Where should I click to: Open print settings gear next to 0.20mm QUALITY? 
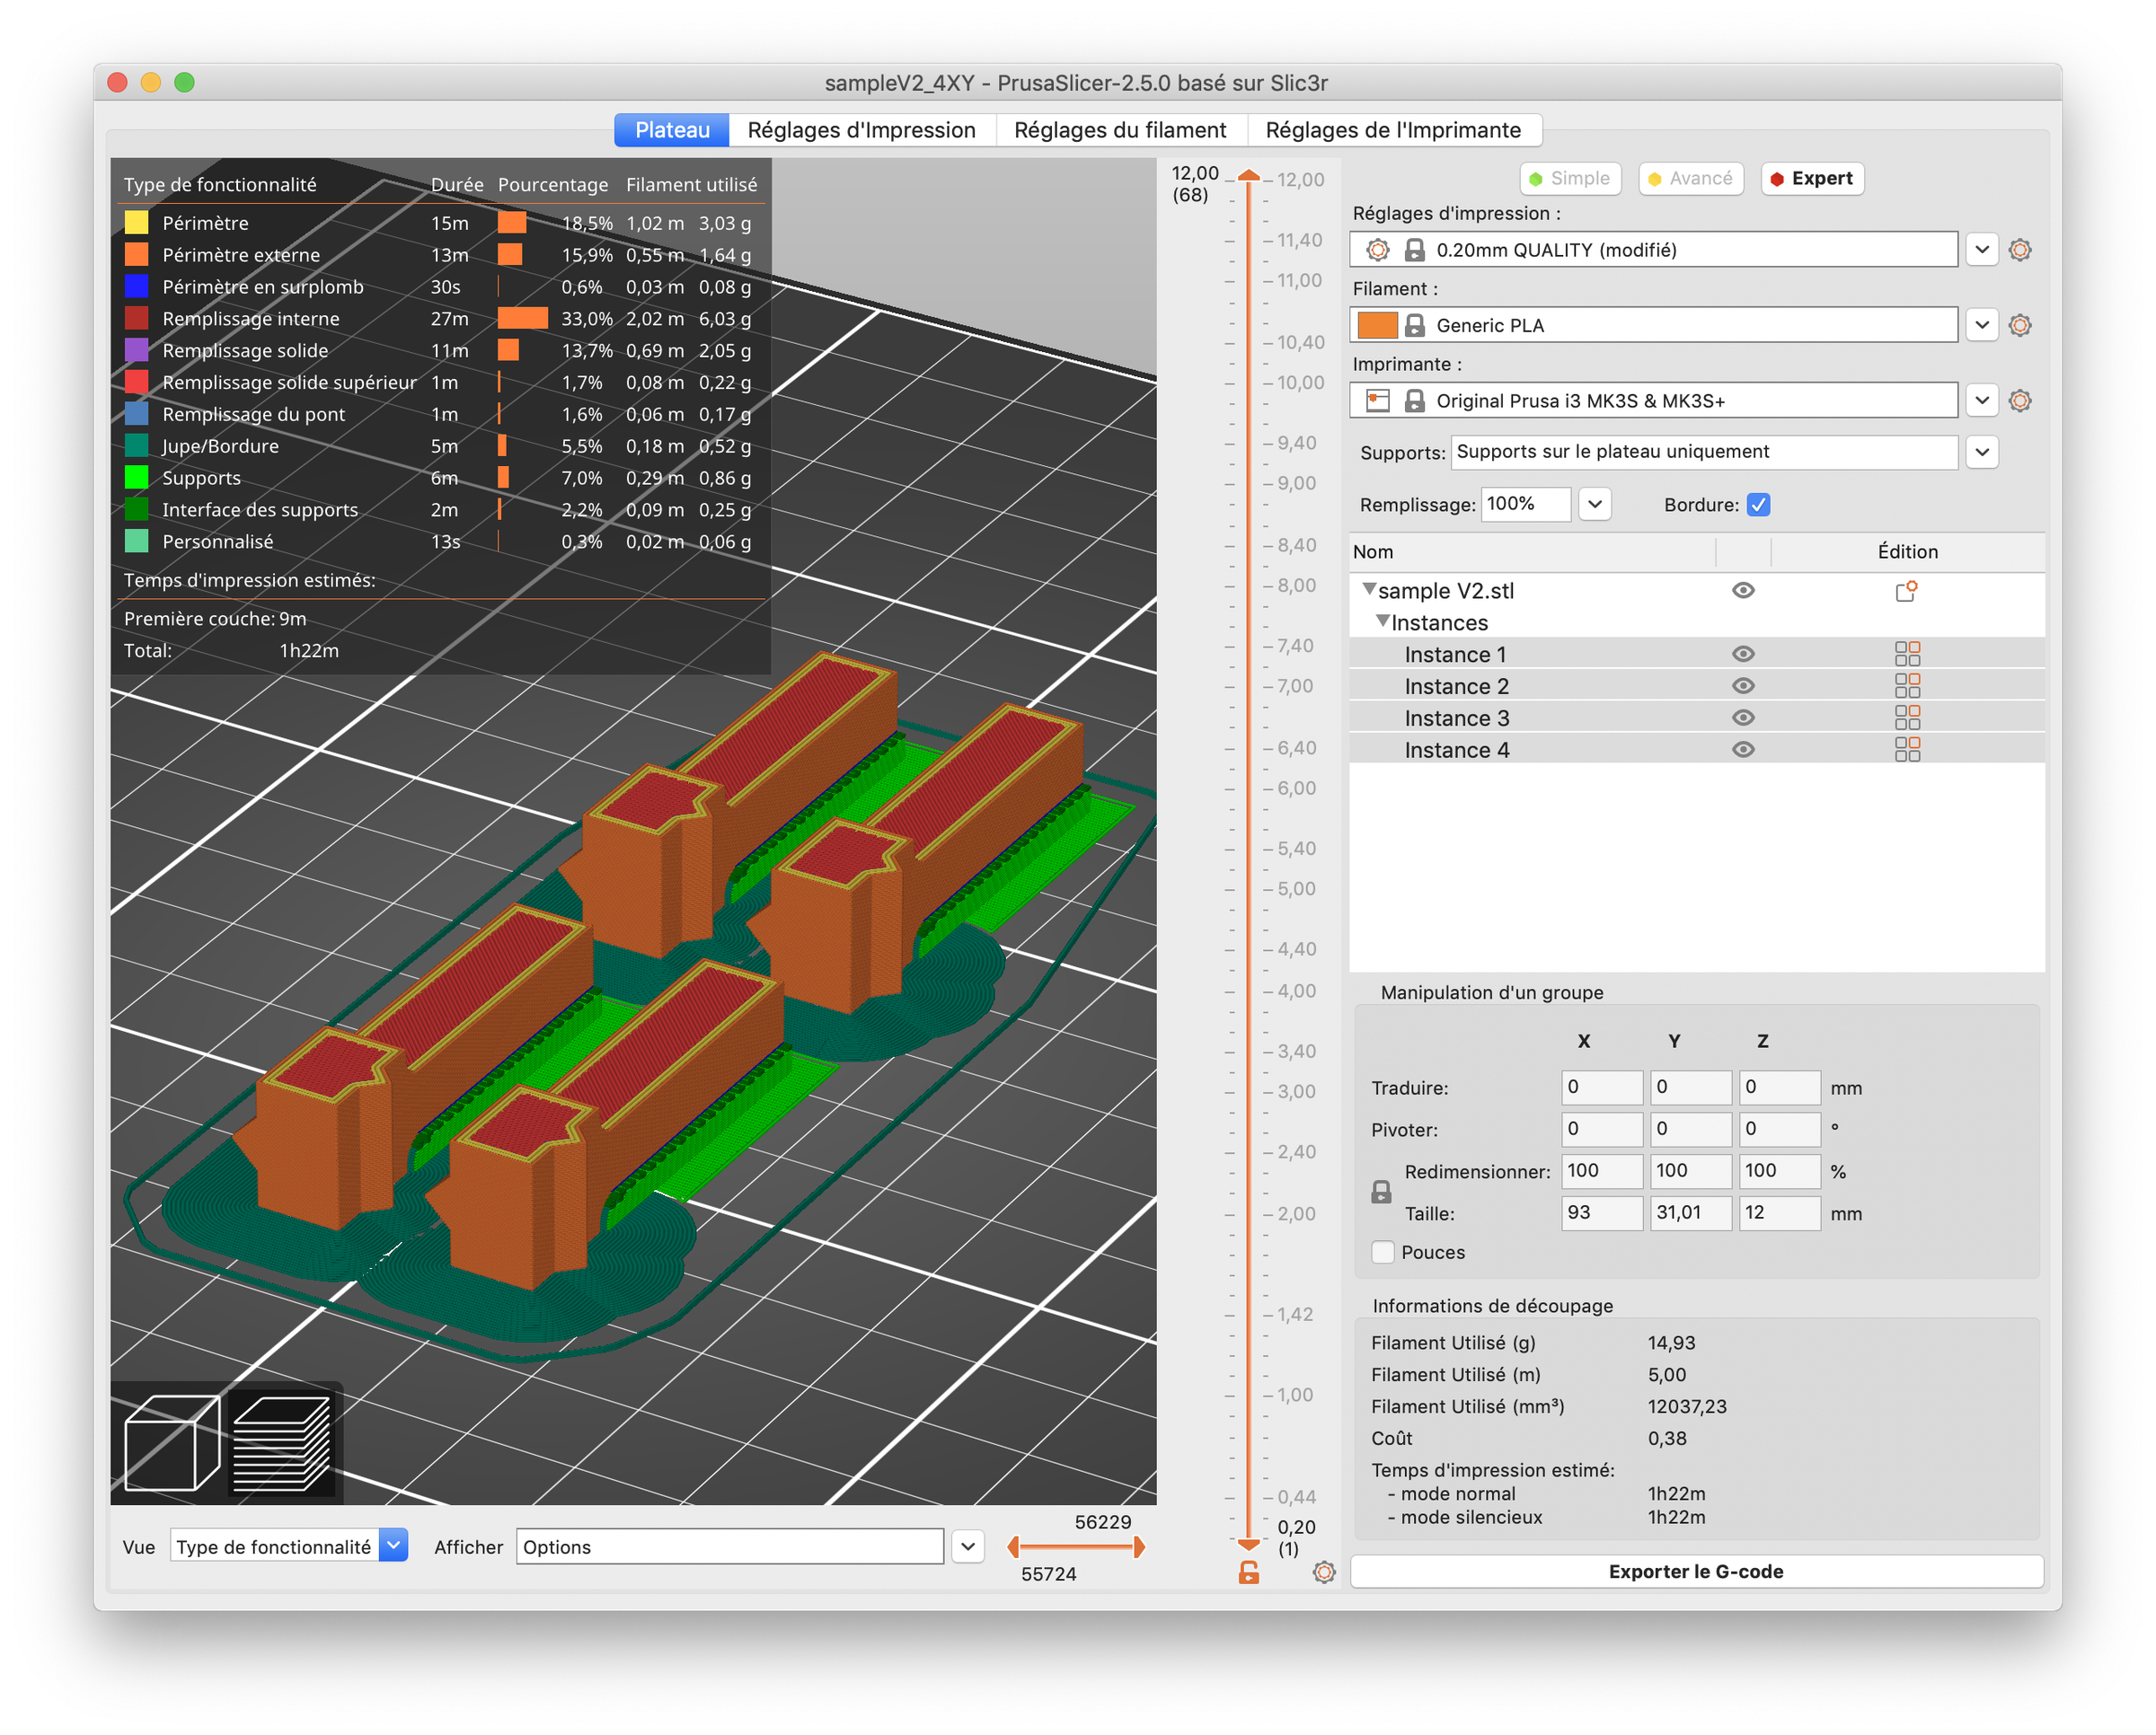(2020, 250)
